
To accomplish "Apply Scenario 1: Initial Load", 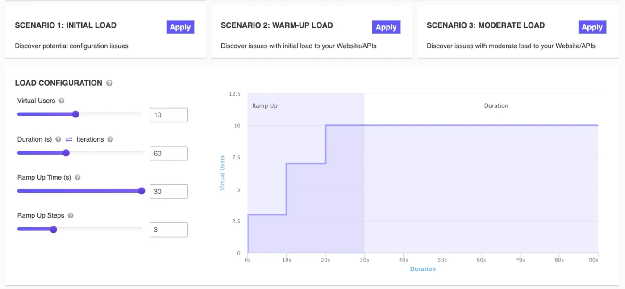I will pos(180,27).
